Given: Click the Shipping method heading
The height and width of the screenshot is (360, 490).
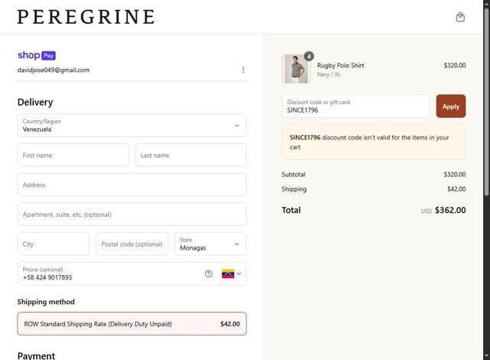Looking at the screenshot, I should pos(46,302).
